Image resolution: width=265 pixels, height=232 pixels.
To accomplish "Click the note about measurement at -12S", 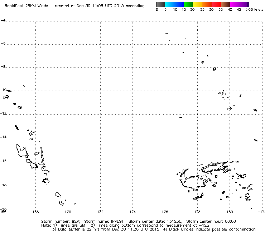I will pyautogui.click(x=150, y=226).
